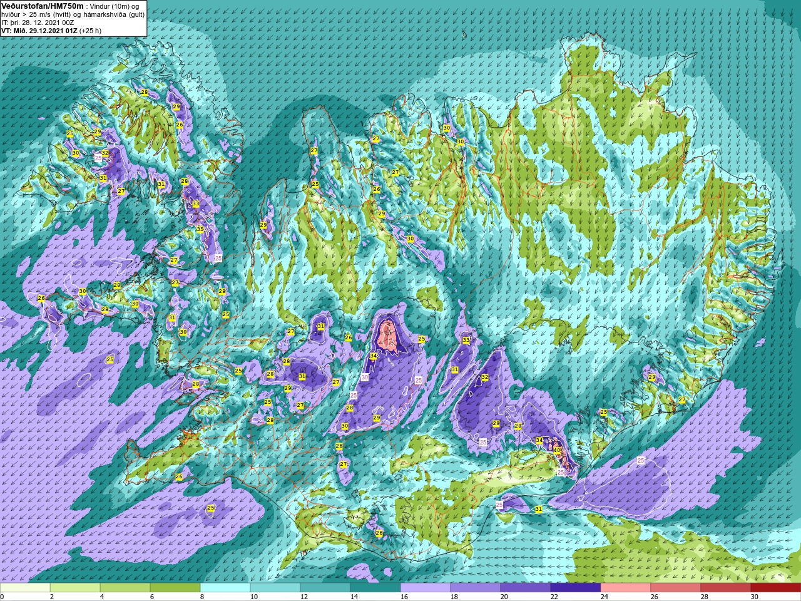Screen dimensions: 801x601
Task: Click the yellow gust label '35'
Action: (200, 230)
